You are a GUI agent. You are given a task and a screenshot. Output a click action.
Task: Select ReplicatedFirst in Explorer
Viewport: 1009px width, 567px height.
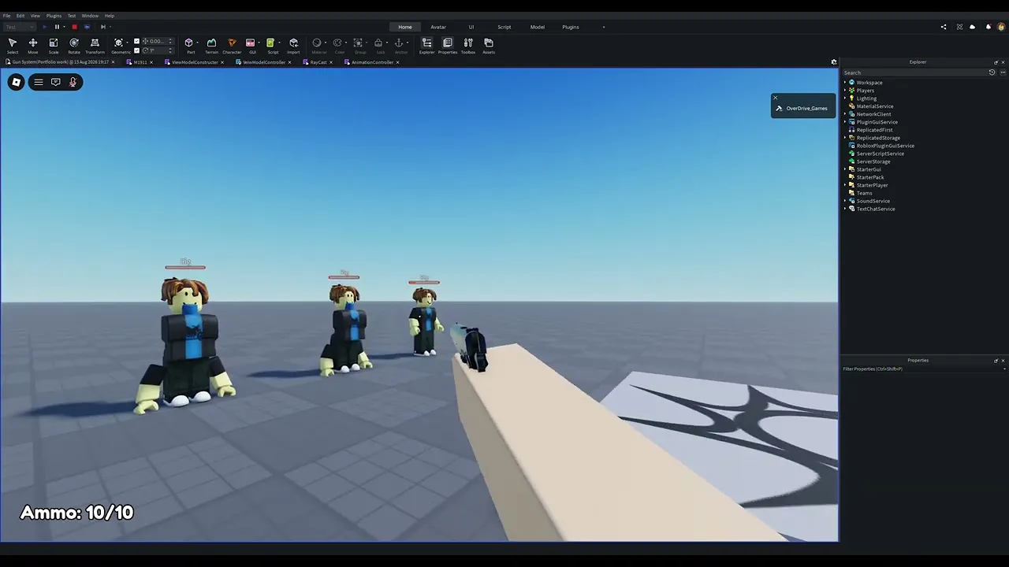click(874, 130)
